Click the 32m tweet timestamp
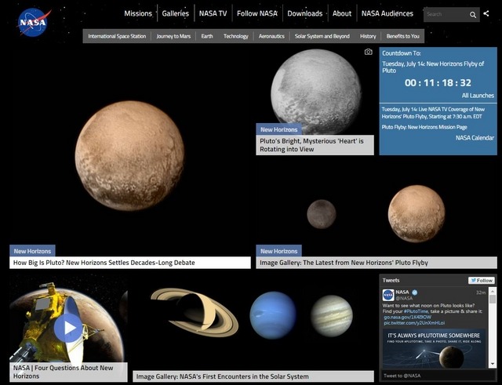502x385 pixels. click(x=481, y=292)
